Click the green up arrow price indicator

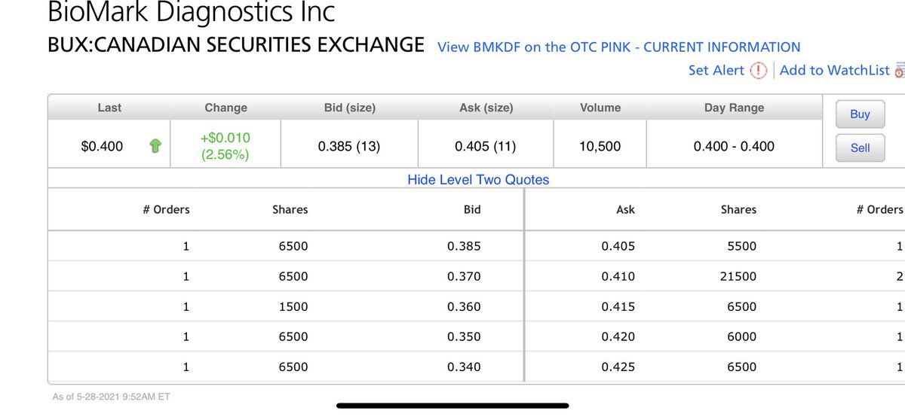click(x=155, y=147)
